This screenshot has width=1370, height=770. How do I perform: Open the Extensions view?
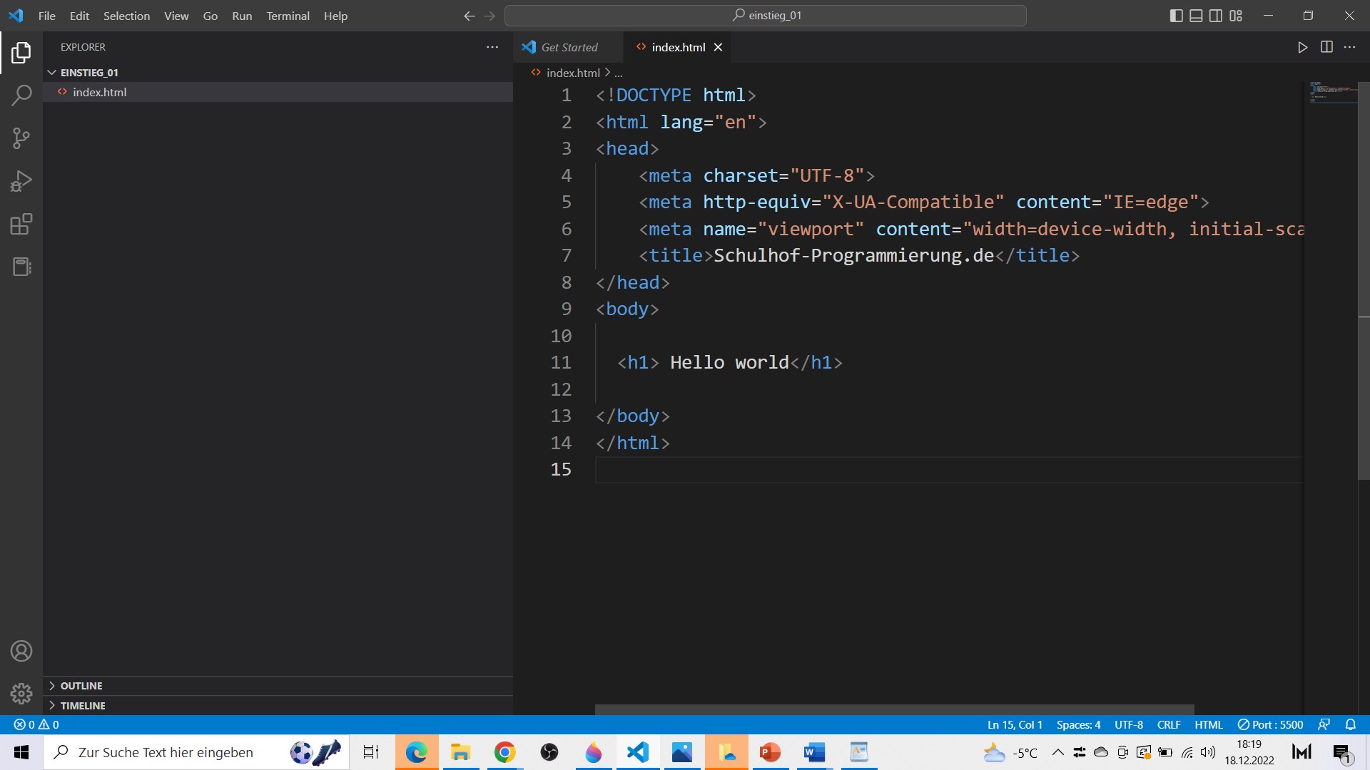pos(21,224)
